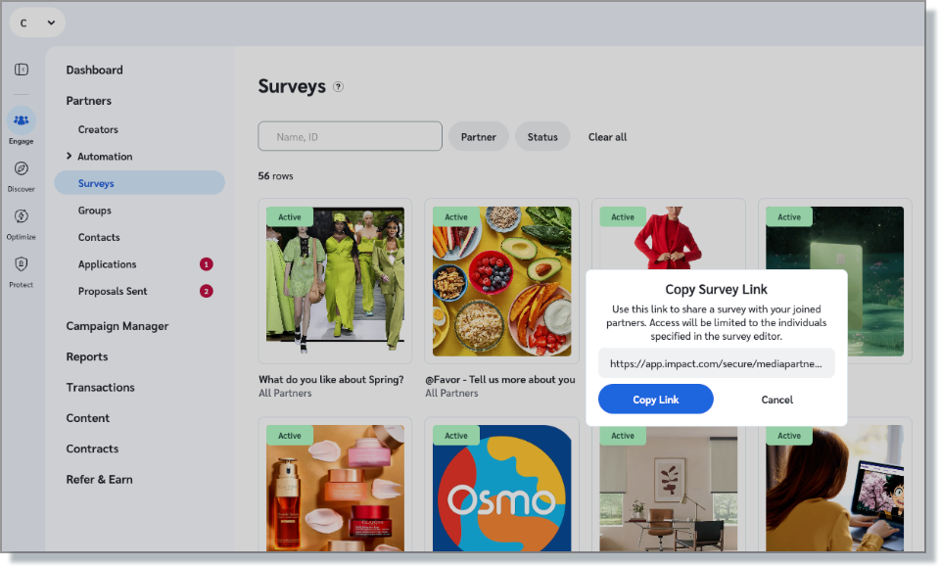This screenshot has width=940, height=567.
Task: Open the Status filter dropdown
Action: point(542,137)
